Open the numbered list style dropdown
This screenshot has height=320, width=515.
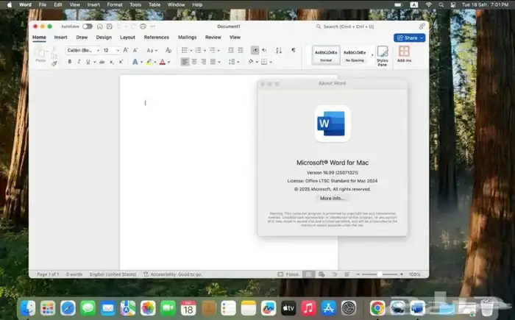(x=205, y=50)
